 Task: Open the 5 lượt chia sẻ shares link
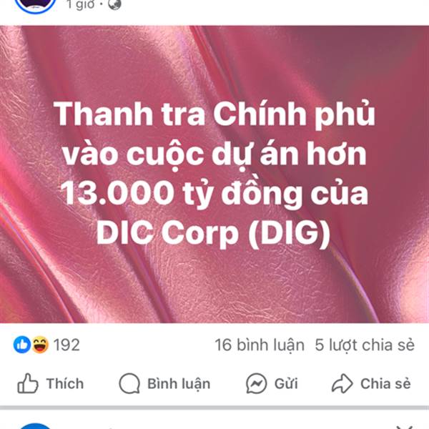point(365,345)
